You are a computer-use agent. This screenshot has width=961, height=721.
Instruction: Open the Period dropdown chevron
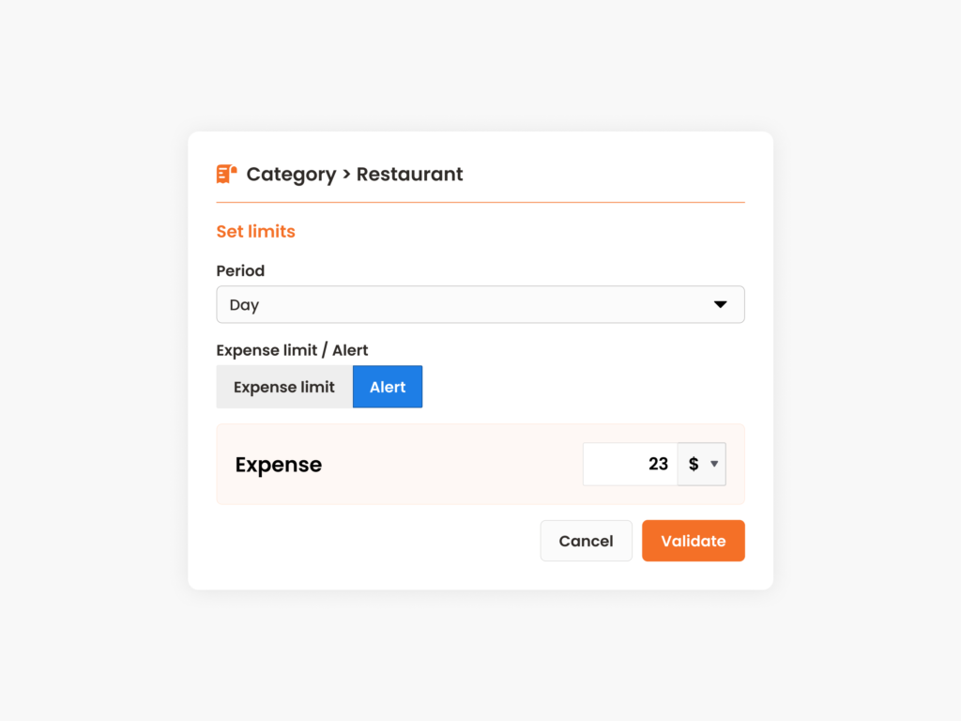tap(720, 304)
